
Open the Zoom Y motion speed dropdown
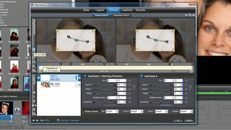pos(161,111)
